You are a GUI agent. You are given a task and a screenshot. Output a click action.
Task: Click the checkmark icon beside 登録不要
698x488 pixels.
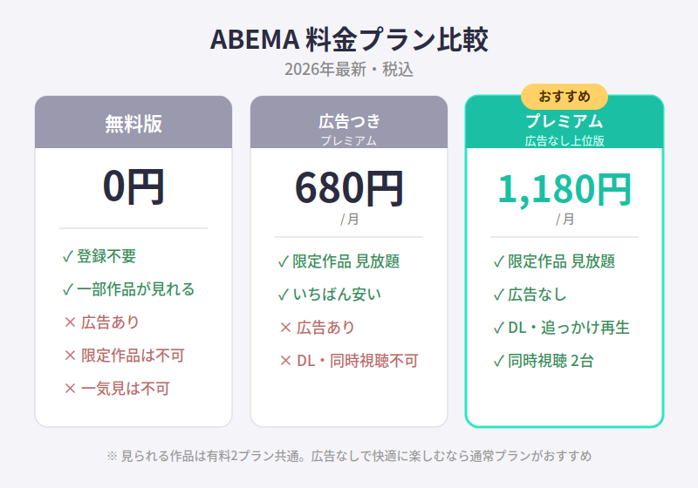68,256
